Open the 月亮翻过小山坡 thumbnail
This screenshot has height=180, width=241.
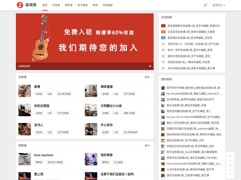click(91, 110)
